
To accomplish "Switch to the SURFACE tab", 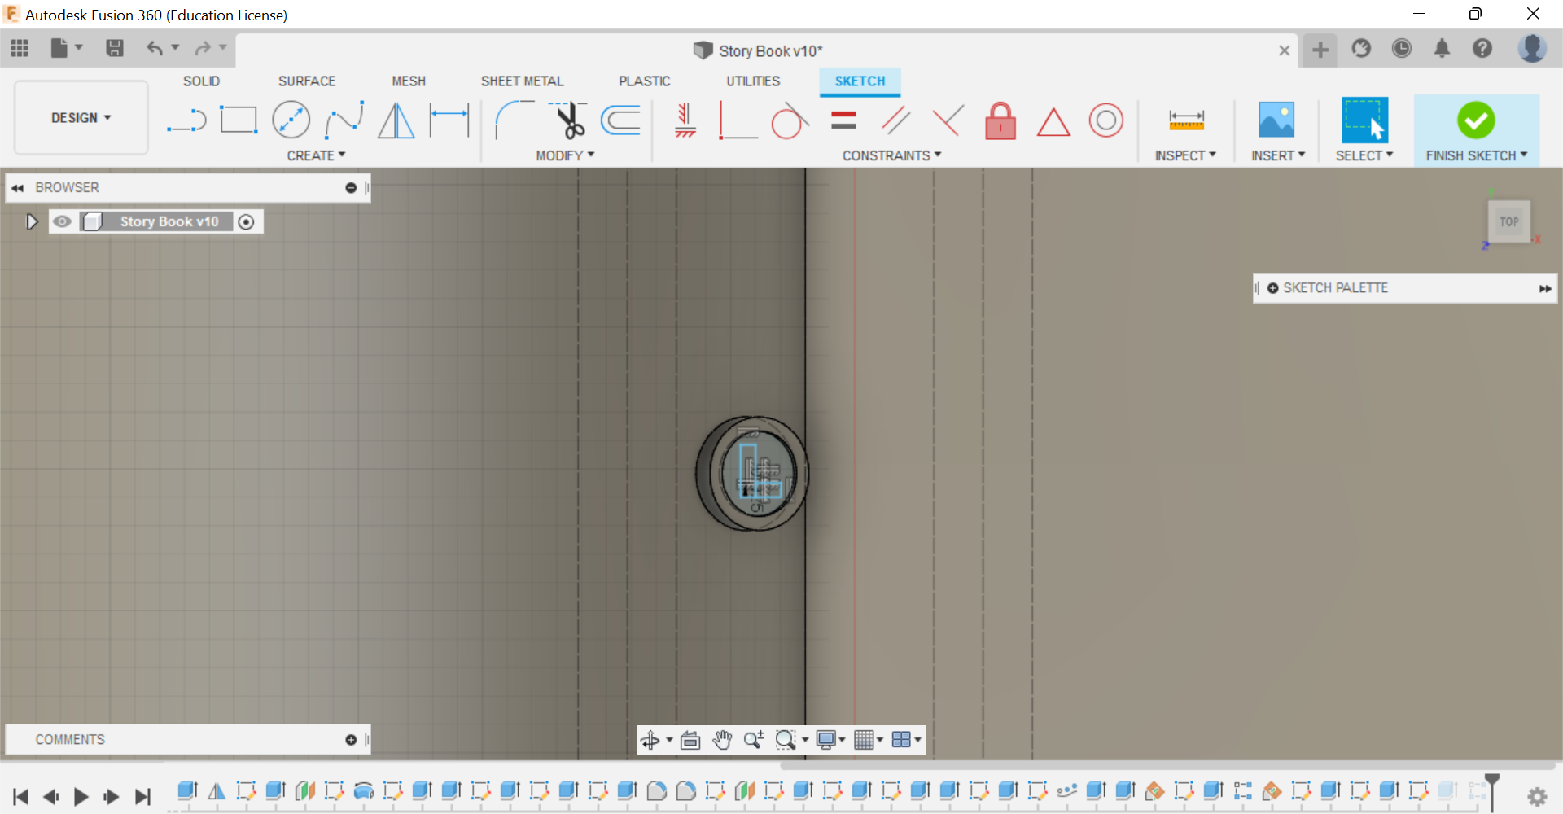I will click(307, 81).
